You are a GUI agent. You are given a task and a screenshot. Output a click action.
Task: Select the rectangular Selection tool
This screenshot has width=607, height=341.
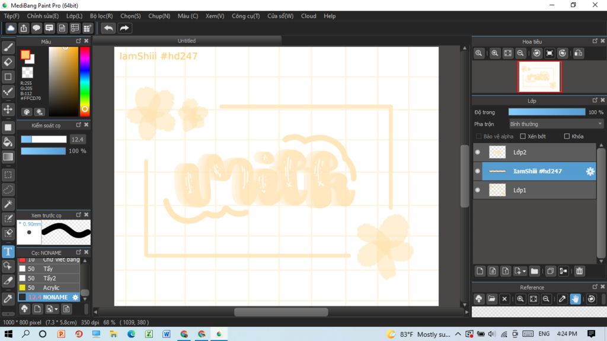(8, 175)
